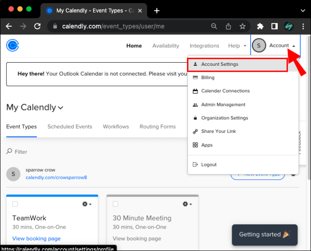
Task: Click the Calendly logo icon
Action: tap(13, 45)
